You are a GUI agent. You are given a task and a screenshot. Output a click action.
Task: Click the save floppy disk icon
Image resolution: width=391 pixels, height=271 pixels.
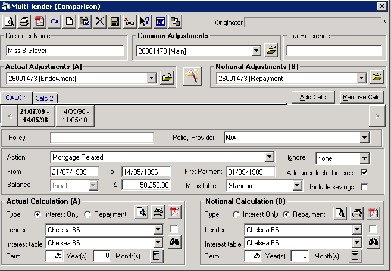point(114,21)
